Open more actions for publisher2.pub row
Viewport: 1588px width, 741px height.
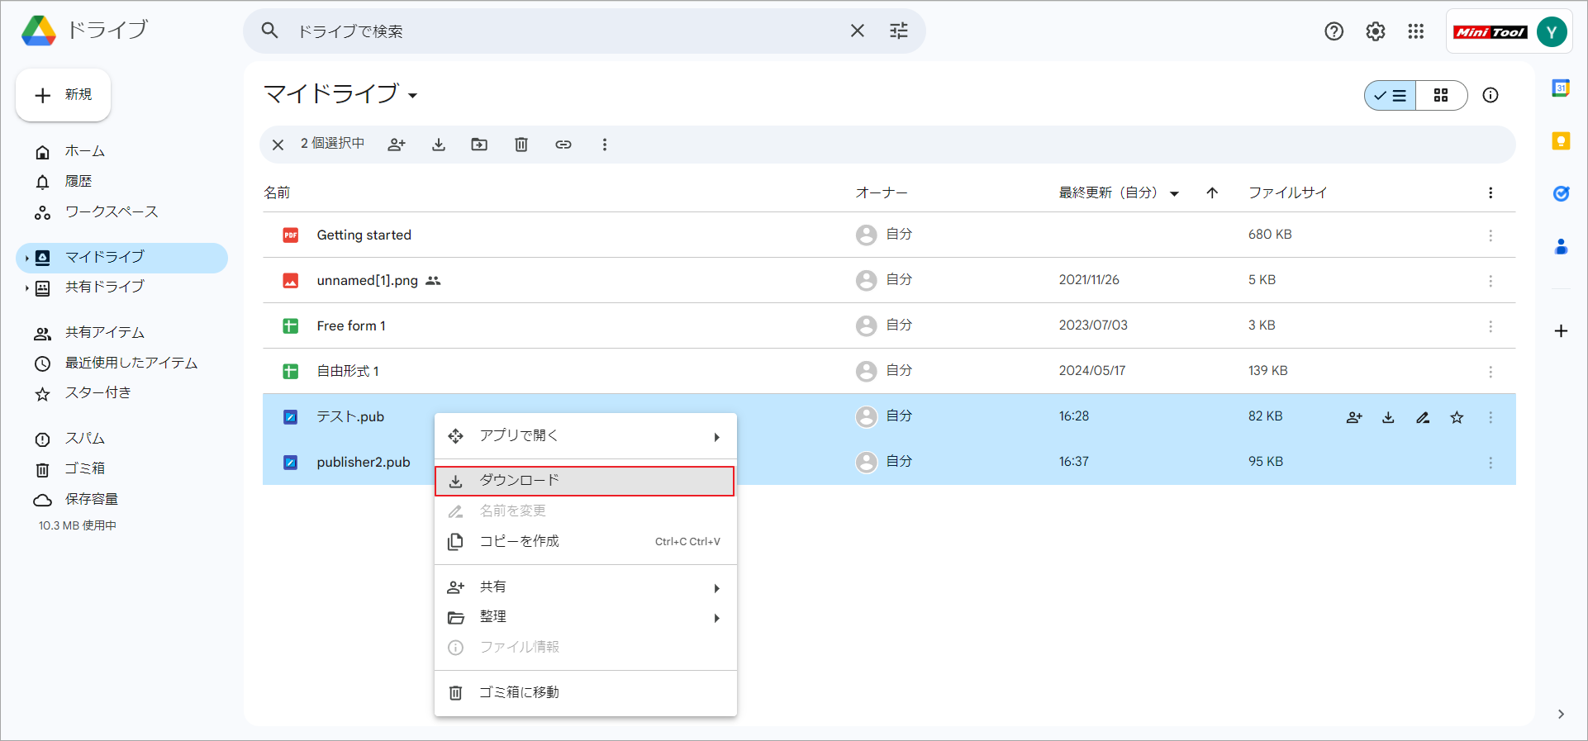coord(1491,463)
